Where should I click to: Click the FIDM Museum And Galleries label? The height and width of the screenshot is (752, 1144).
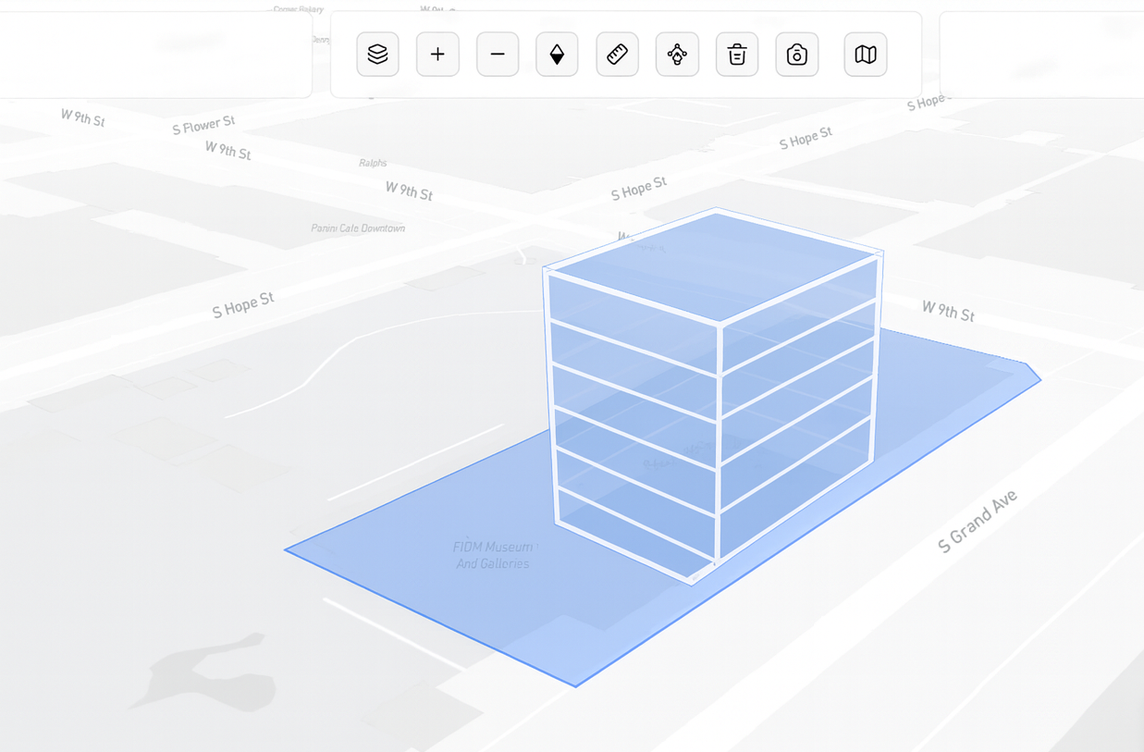tap(493, 555)
